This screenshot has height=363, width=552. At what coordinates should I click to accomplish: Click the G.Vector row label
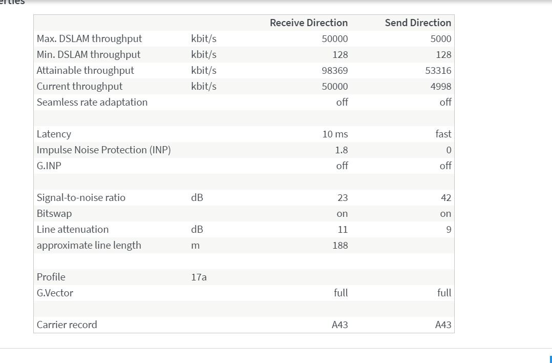[x=55, y=293]
